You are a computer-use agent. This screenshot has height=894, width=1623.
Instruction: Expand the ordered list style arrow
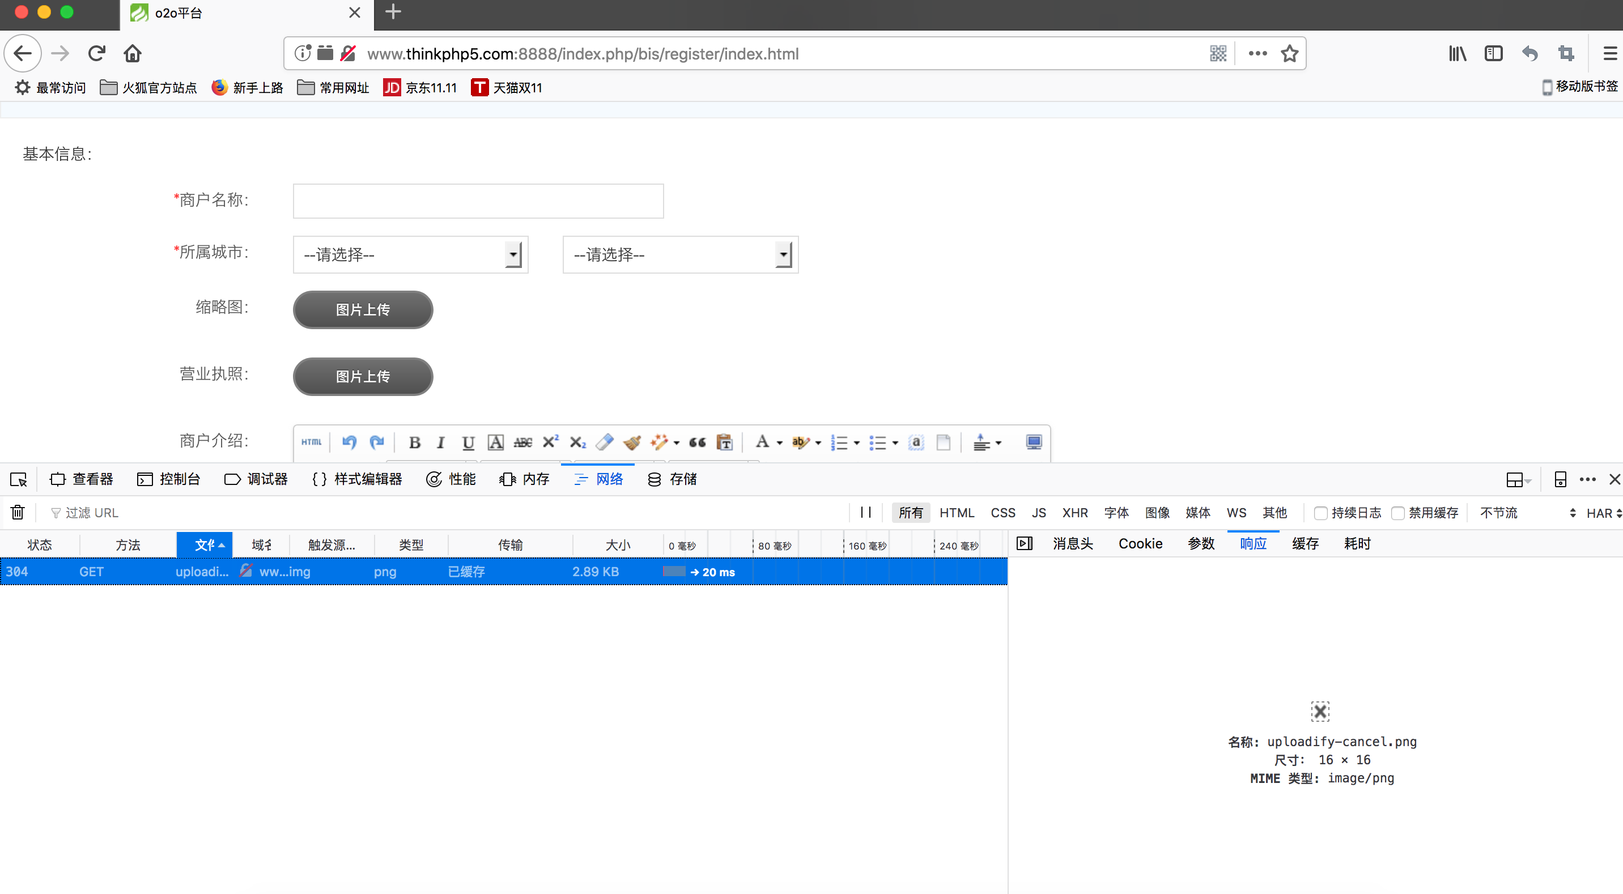click(857, 443)
